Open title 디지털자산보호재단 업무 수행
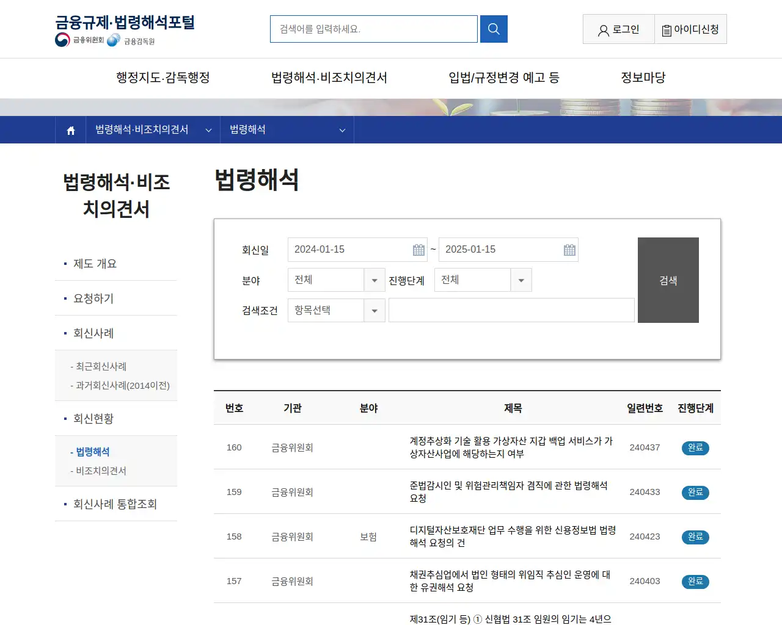 tap(513, 536)
